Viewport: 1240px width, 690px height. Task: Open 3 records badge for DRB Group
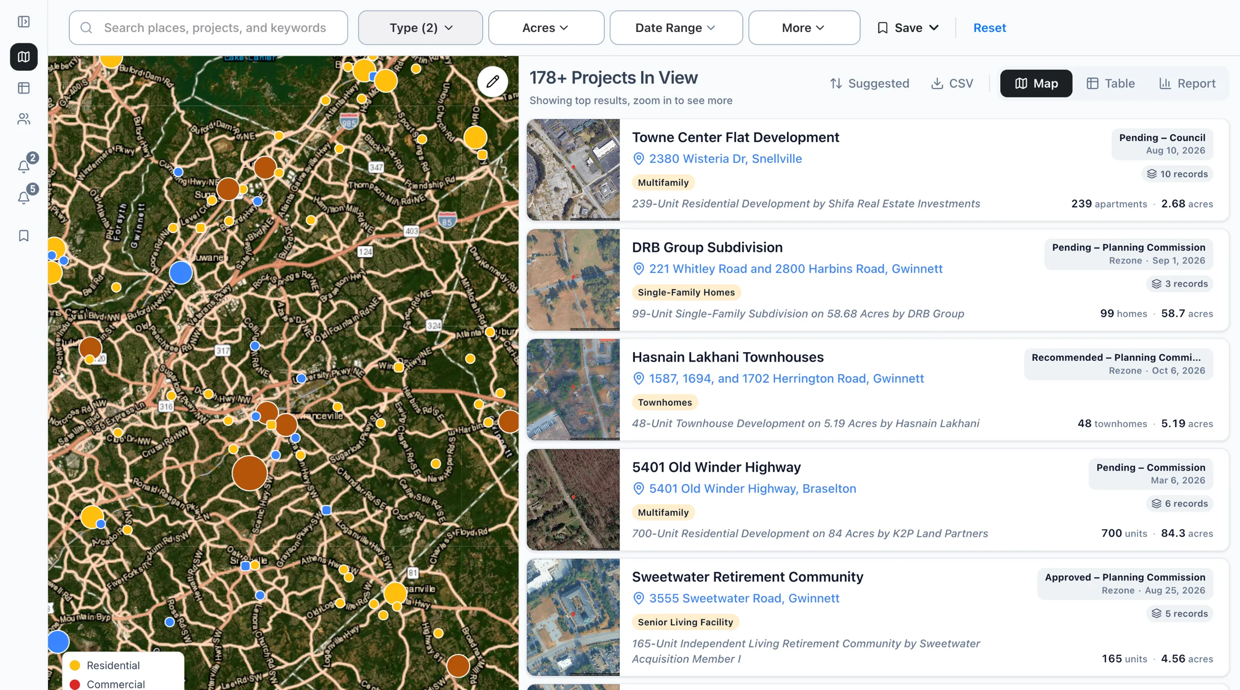1180,284
